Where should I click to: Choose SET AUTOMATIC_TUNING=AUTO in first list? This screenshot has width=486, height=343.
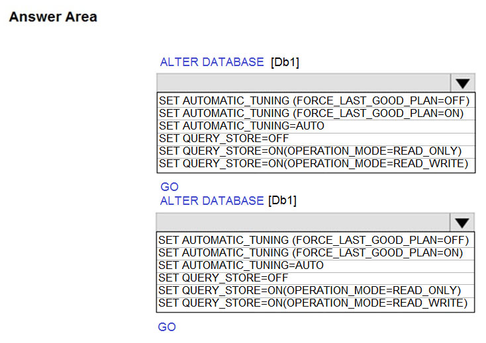(x=242, y=126)
